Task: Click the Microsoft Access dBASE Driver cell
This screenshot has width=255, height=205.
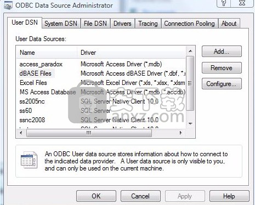Action: click(133, 73)
